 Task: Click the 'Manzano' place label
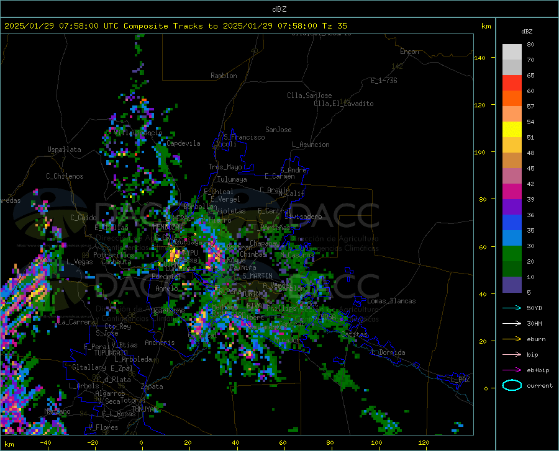tap(57, 411)
